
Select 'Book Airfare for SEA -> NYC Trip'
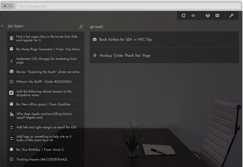pos(164,39)
